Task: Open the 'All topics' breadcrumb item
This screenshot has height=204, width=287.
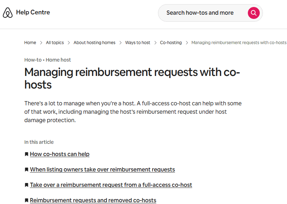Action: pyautogui.click(x=55, y=42)
